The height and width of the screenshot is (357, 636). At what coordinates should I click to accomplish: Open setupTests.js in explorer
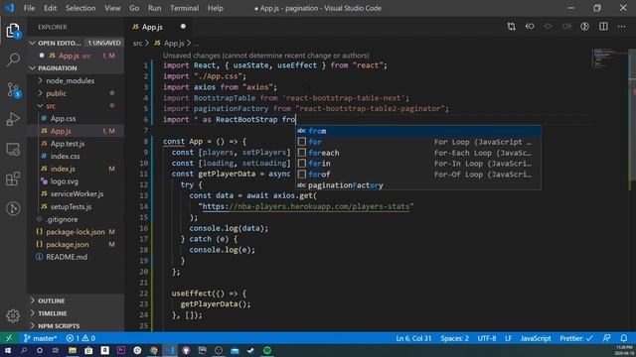[76, 206]
